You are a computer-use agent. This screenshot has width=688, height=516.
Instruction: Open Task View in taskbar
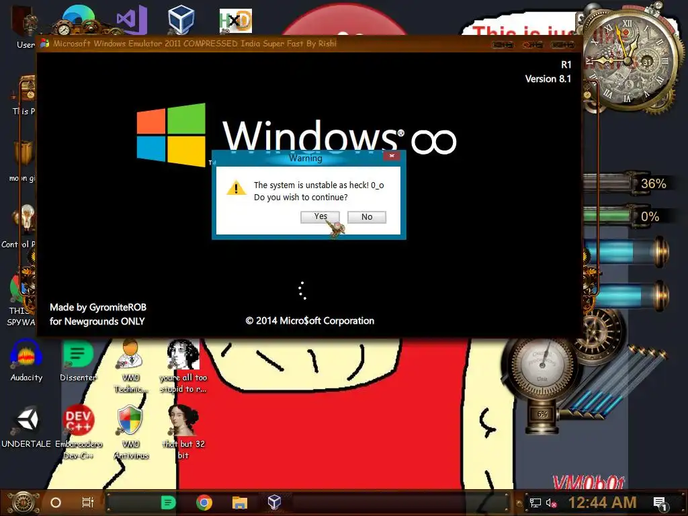(88, 503)
